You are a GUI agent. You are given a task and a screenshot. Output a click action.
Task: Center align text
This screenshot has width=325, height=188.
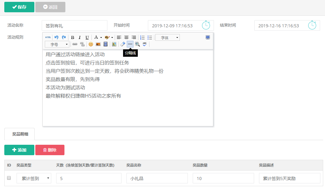[x=126, y=37]
